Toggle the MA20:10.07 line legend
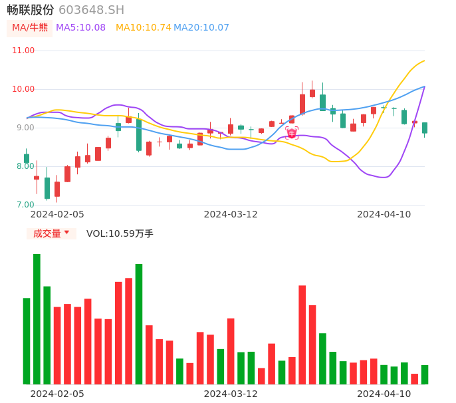 coord(201,27)
